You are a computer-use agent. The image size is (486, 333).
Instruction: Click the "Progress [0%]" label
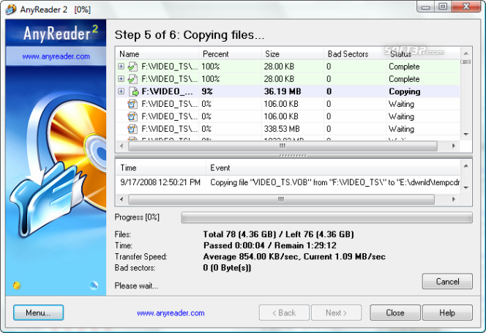coord(137,217)
